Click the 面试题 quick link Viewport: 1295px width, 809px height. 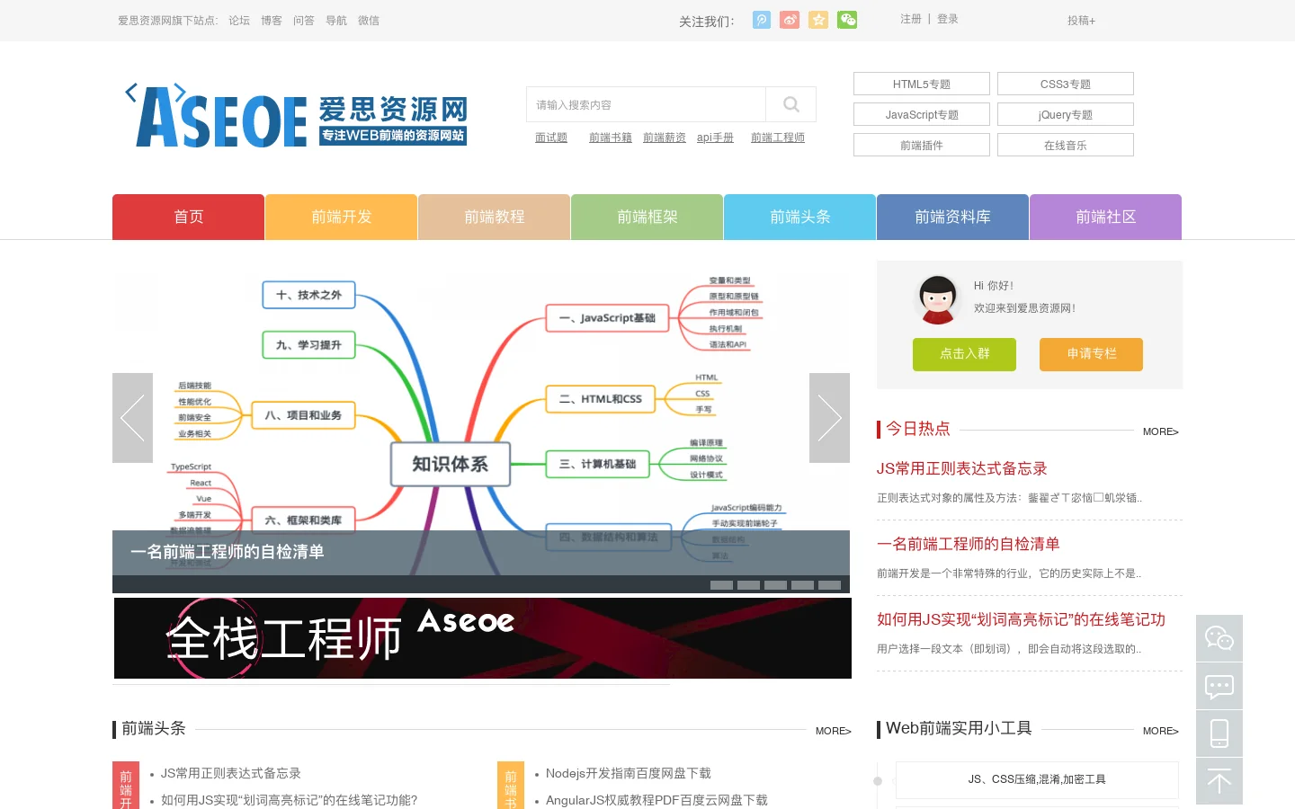(551, 138)
